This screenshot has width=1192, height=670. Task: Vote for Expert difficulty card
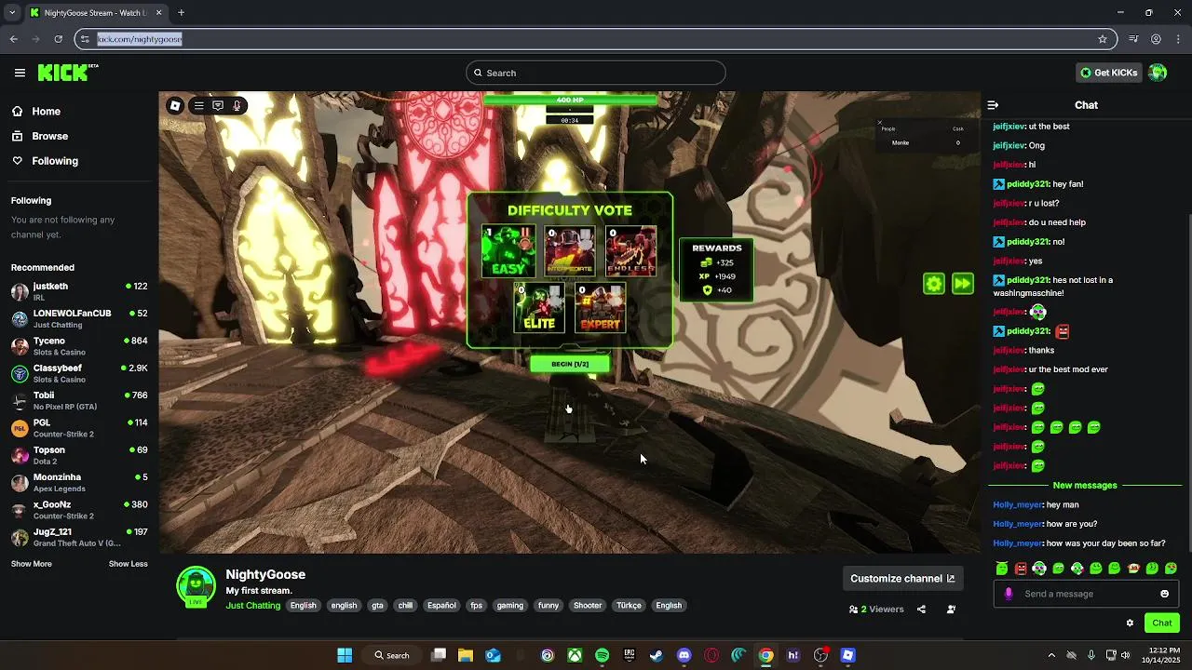(601, 308)
